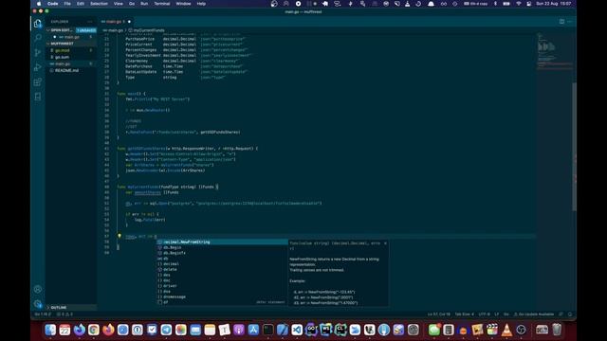Image resolution: width=607 pixels, height=341 pixels.
Task: Open the Terminal menu
Action: (x=162, y=4)
